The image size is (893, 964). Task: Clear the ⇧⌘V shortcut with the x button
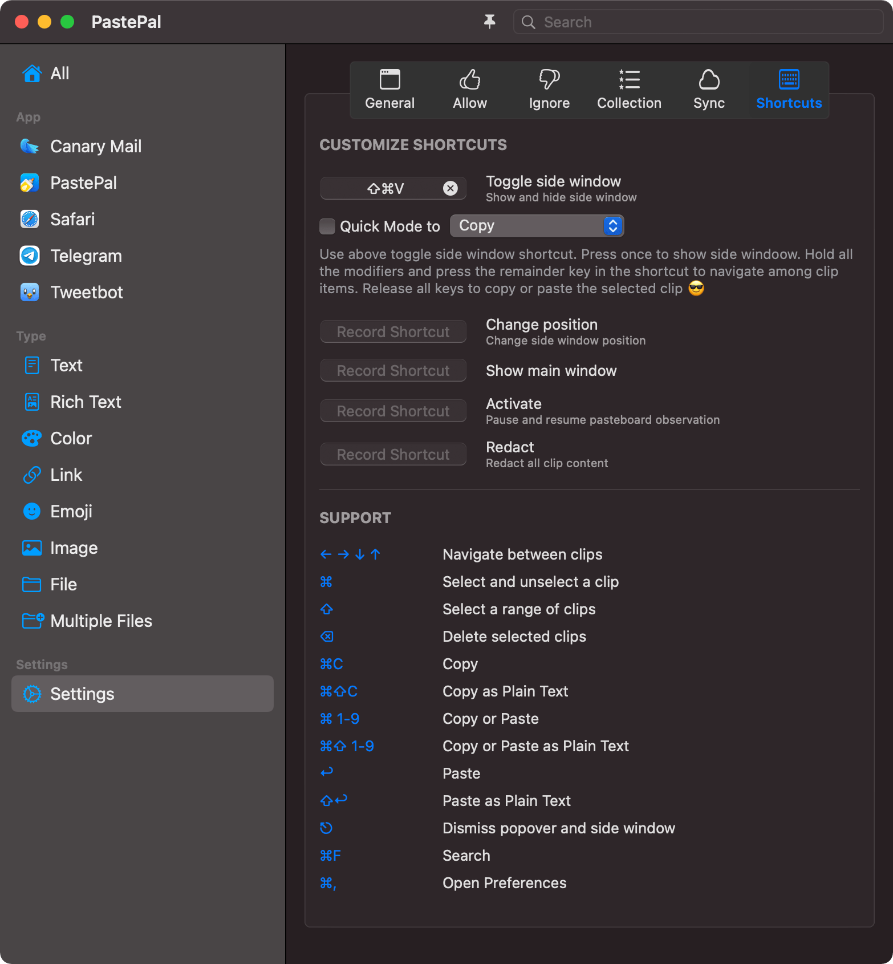[x=450, y=189]
